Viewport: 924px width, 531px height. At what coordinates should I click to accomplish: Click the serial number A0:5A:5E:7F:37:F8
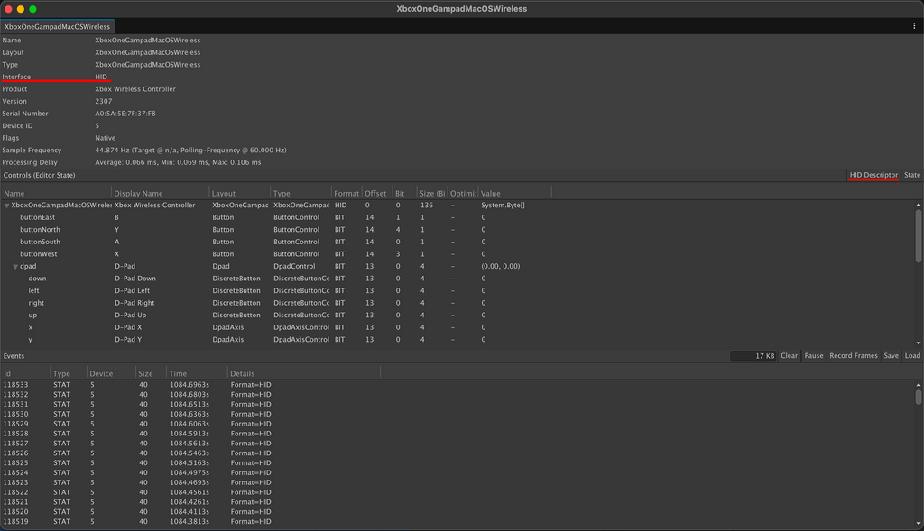pyautogui.click(x=125, y=114)
